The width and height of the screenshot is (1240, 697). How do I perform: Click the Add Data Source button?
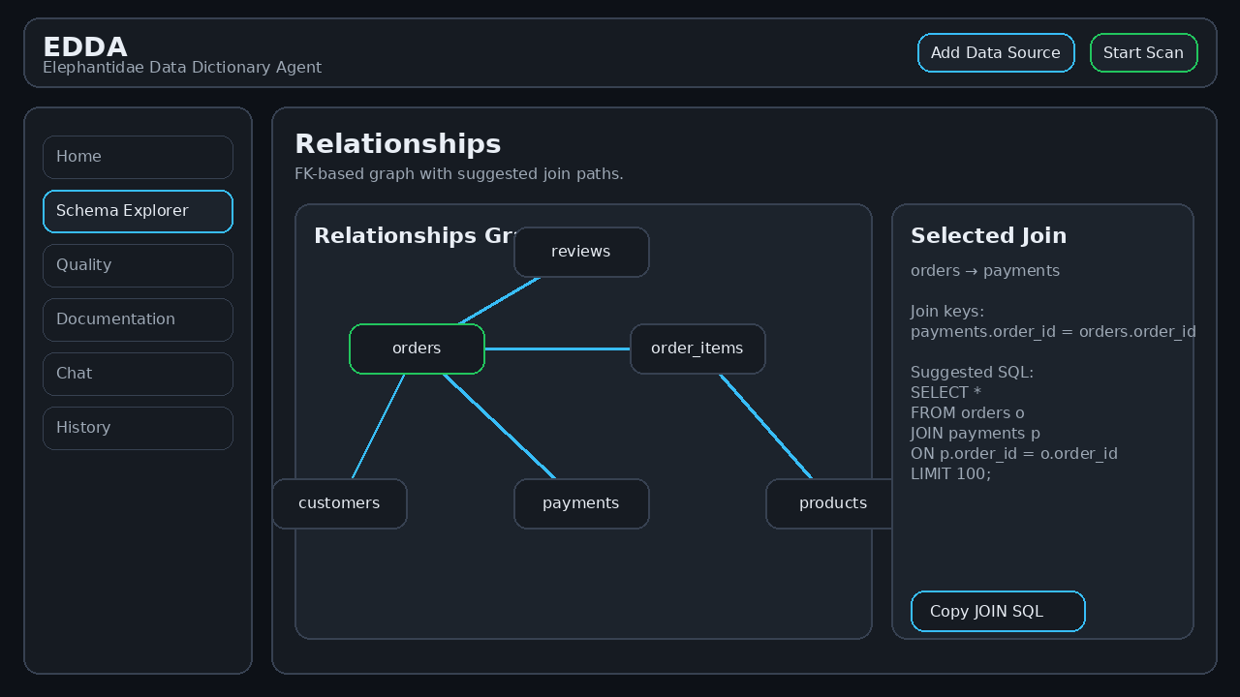[x=996, y=52]
